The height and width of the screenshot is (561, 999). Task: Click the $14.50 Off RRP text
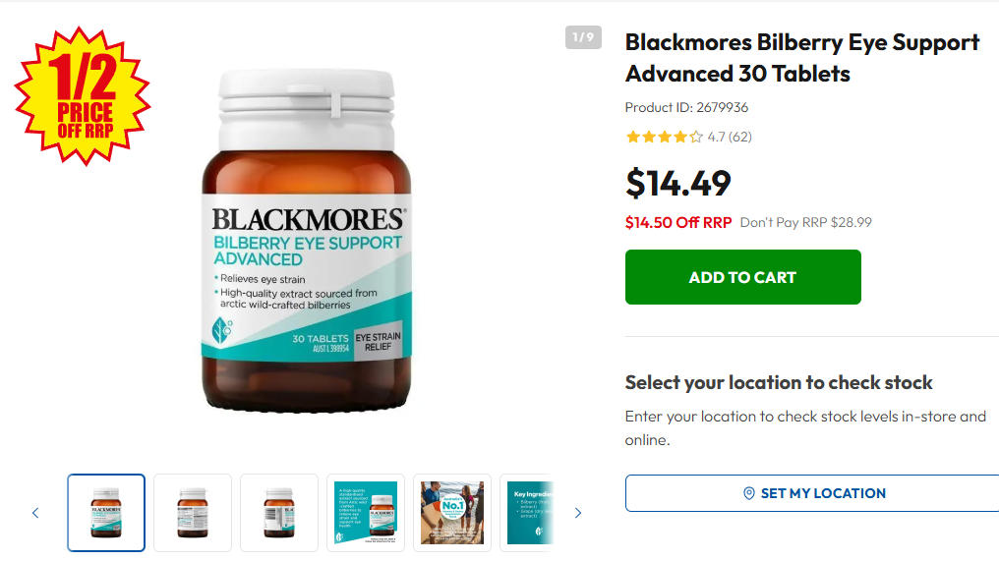click(x=677, y=222)
